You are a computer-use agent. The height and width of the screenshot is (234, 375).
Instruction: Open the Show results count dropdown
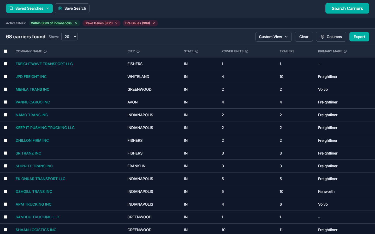pos(69,36)
